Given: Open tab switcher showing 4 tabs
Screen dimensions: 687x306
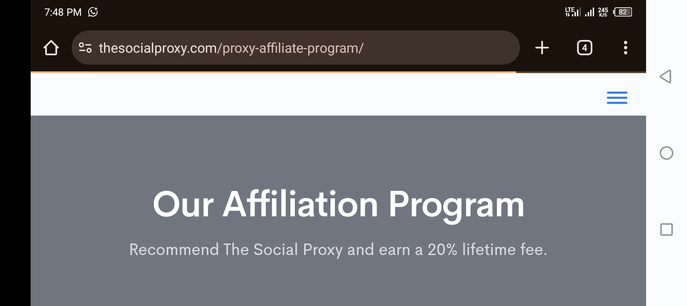Looking at the screenshot, I should tap(584, 48).
